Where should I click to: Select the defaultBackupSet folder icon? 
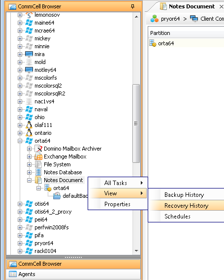point(57,196)
